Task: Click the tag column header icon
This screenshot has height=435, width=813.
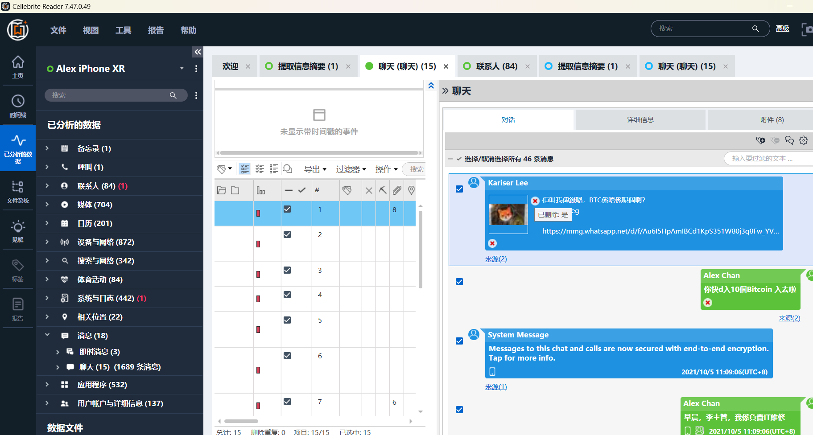Action: click(x=347, y=190)
